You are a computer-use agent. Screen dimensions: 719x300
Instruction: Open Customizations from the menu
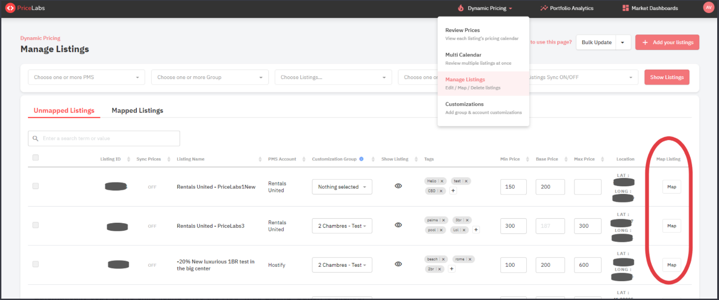point(483,108)
